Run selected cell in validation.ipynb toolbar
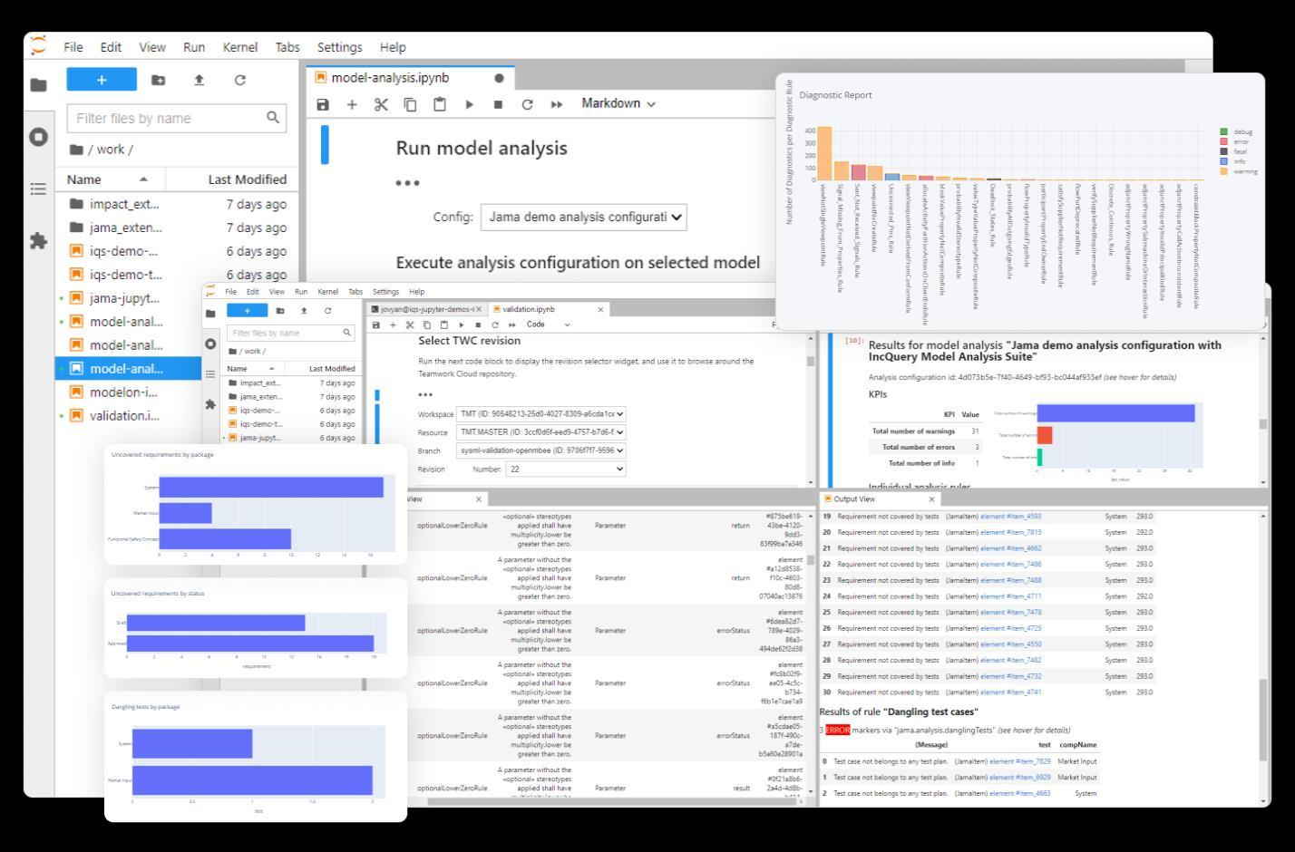Viewport: 1295px width, 852px height. click(462, 324)
